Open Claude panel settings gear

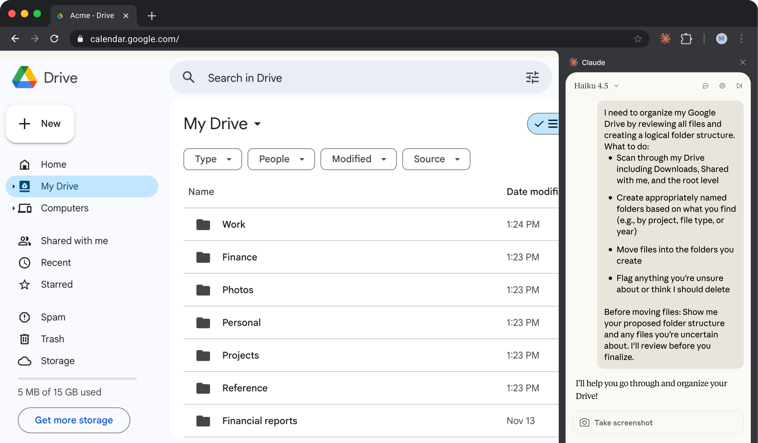[x=722, y=86]
